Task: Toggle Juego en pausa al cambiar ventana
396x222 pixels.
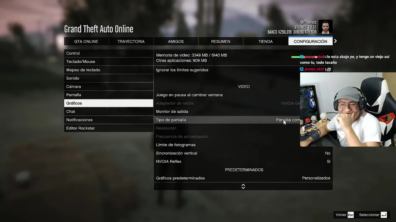Action: pos(227,95)
